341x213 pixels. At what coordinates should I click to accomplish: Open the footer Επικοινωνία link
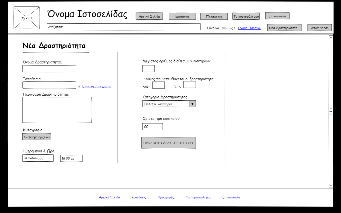[231, 197]
